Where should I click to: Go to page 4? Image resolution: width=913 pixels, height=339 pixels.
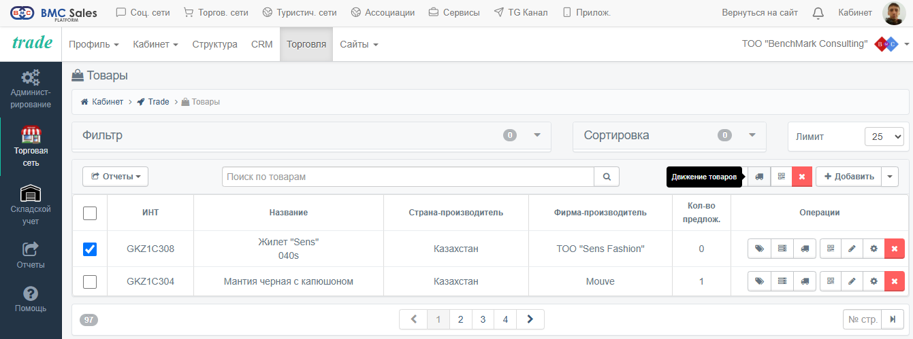(x=505, y=319)
